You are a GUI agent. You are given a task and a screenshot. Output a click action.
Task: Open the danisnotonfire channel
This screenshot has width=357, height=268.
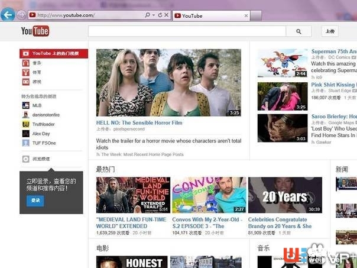(46, 115)
